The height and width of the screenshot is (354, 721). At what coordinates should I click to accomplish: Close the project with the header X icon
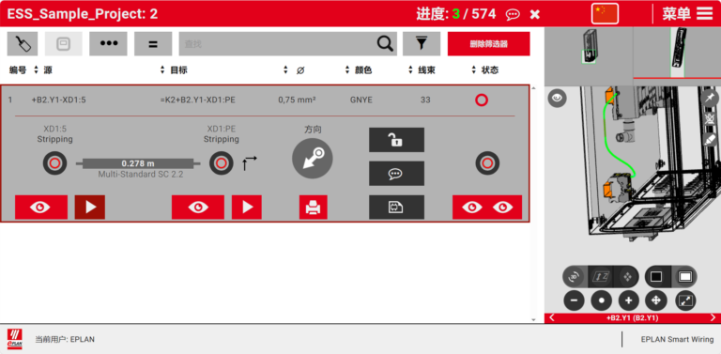click(x=534, y=14)
